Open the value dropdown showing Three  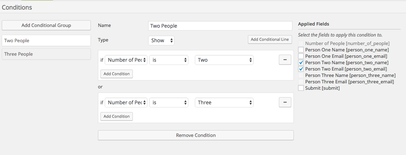pos(224,103)
